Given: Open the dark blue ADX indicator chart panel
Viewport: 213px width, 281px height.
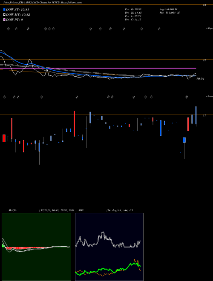Looking at the screenshot, I should [109, 247].
